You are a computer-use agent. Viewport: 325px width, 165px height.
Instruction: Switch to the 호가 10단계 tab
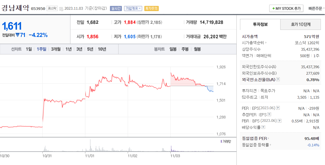[301, 24]
